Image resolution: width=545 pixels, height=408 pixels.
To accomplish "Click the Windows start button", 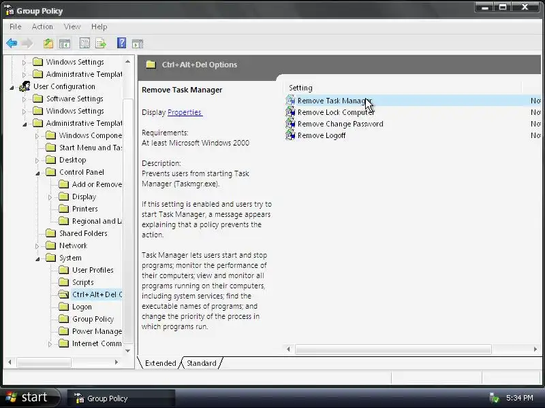I will [29, 397].
